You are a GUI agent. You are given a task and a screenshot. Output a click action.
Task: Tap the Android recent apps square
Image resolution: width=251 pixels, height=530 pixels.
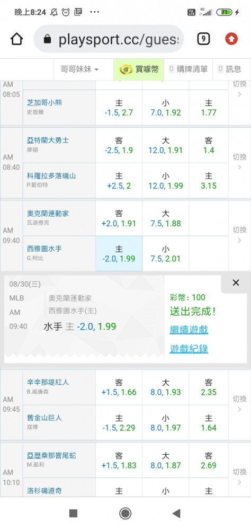tap(73, 514)
